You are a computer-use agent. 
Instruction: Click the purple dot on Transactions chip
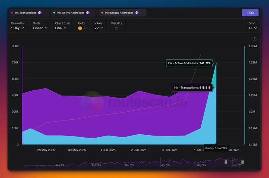[x=12, y=13]
